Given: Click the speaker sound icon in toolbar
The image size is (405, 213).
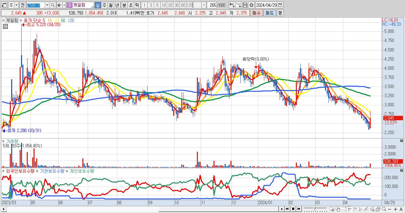Looking at the screenshot, I should point(59,5).
